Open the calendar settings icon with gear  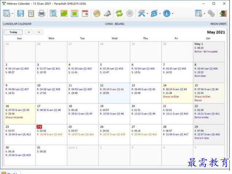[x=198, y=13]
